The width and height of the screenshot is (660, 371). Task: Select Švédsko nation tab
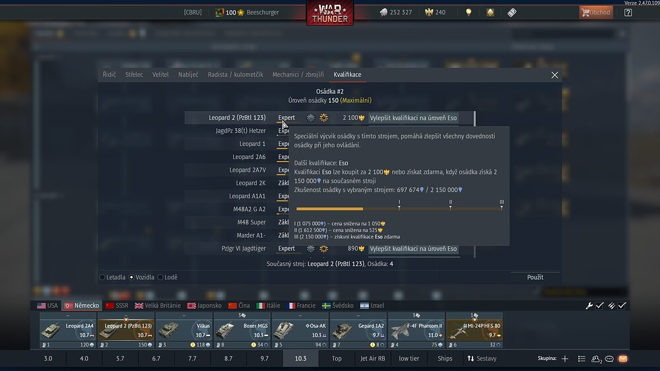click(x=337, y=306)
